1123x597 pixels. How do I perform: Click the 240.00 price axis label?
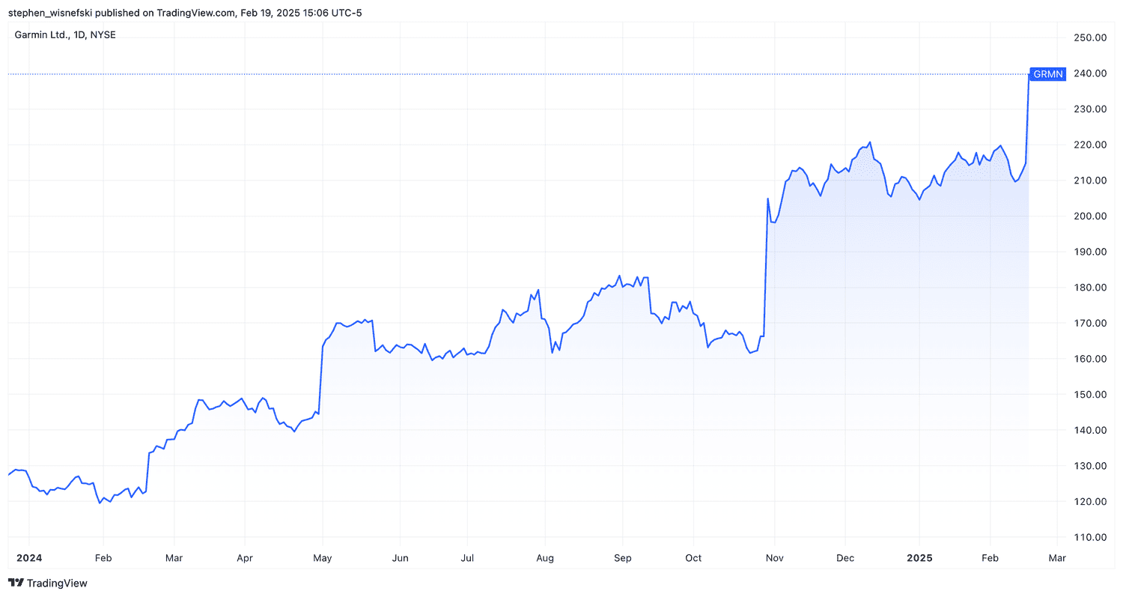click(1091, 73)
